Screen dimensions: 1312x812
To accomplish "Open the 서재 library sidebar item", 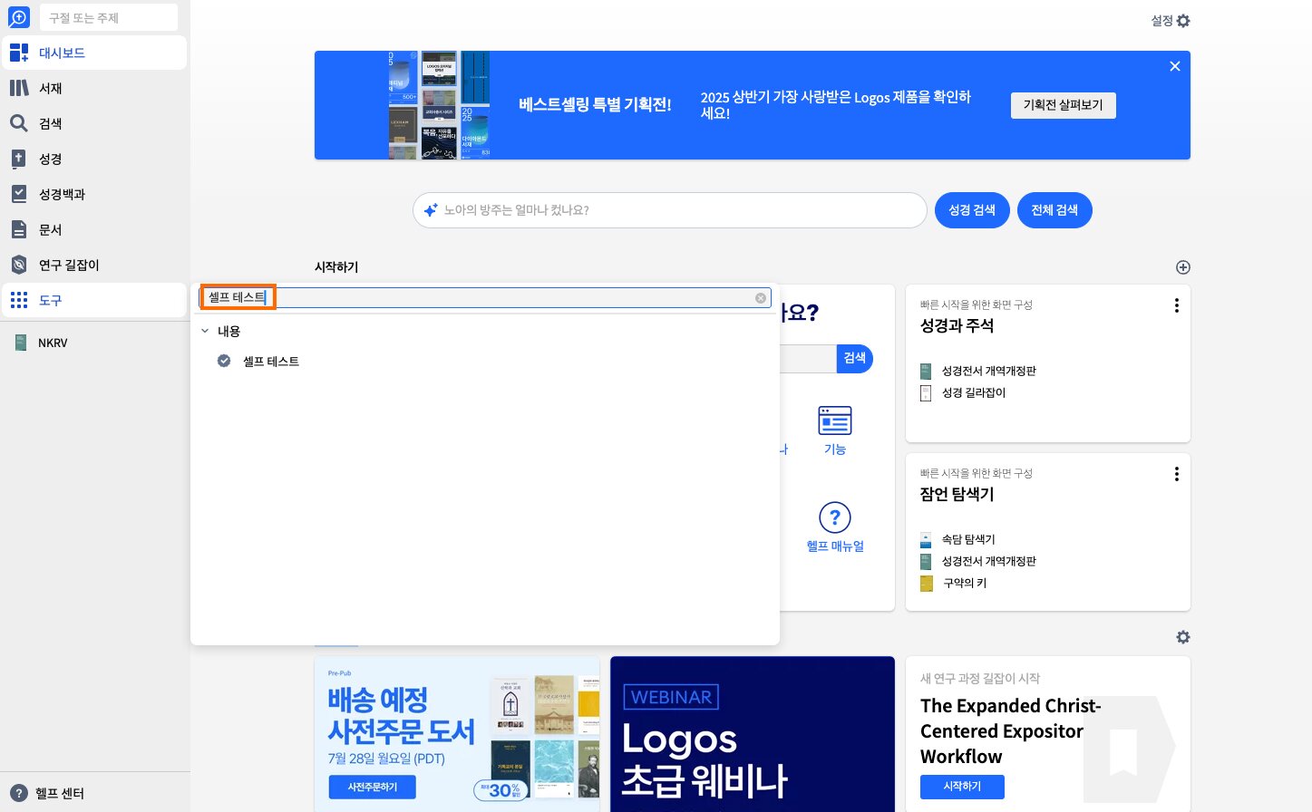I will [94, 88].
